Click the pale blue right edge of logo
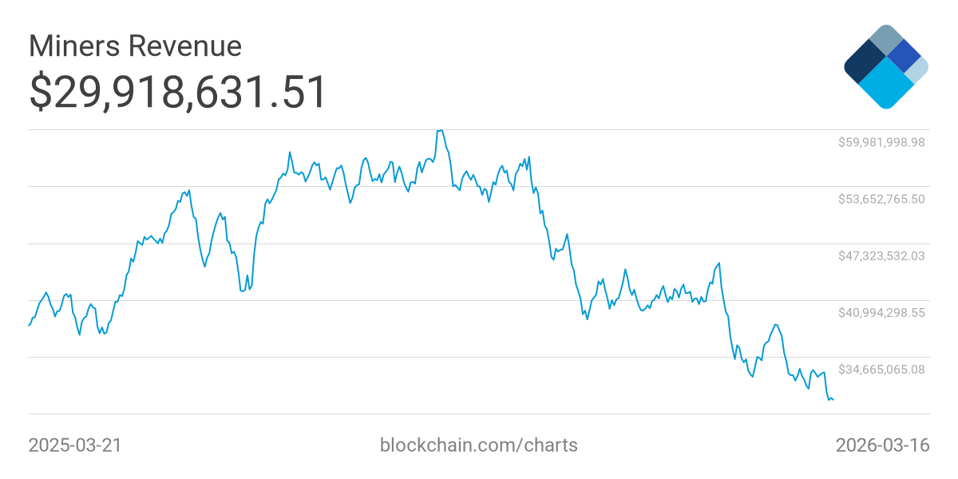958x479 pixels. [x=920, y=70]
